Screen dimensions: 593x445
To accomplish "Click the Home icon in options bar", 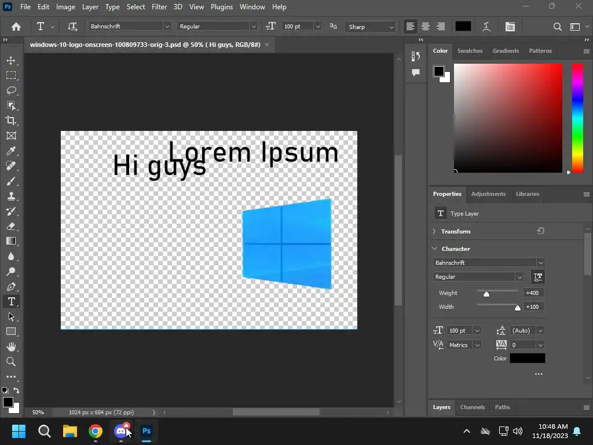I will pos(16,27).
